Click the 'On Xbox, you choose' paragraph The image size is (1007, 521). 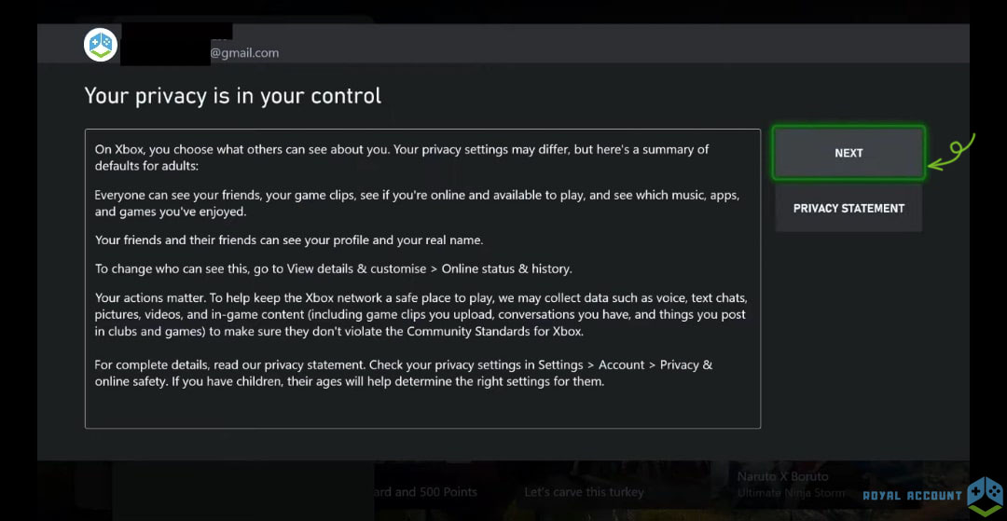pyautogui.click(x=401, y=158)
